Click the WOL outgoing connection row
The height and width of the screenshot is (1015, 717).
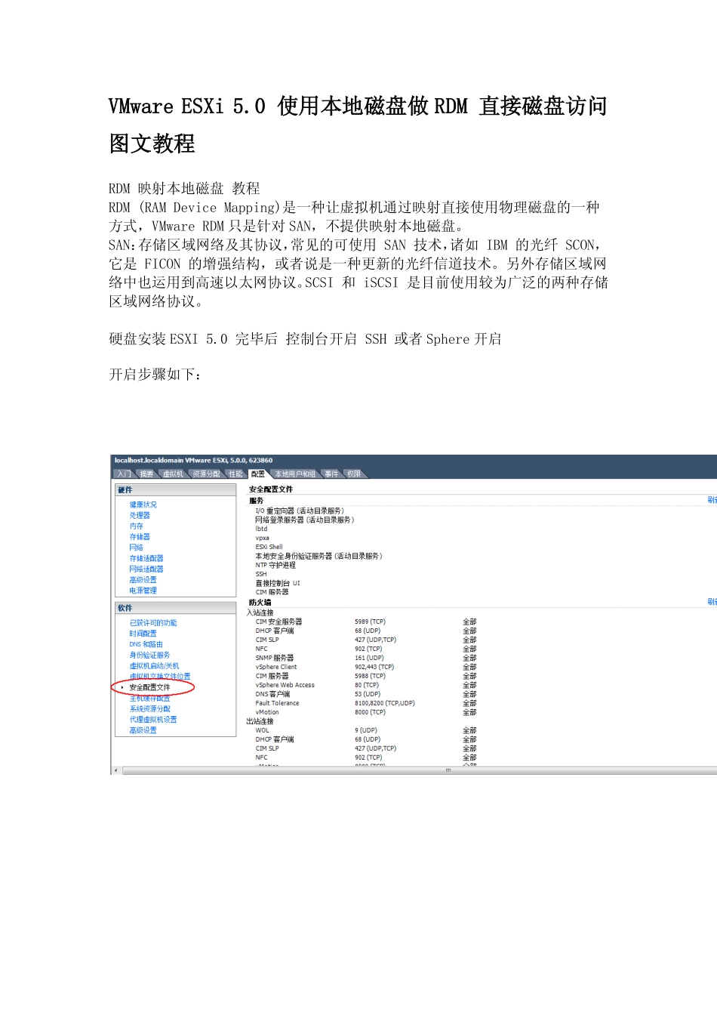[366, 730]
